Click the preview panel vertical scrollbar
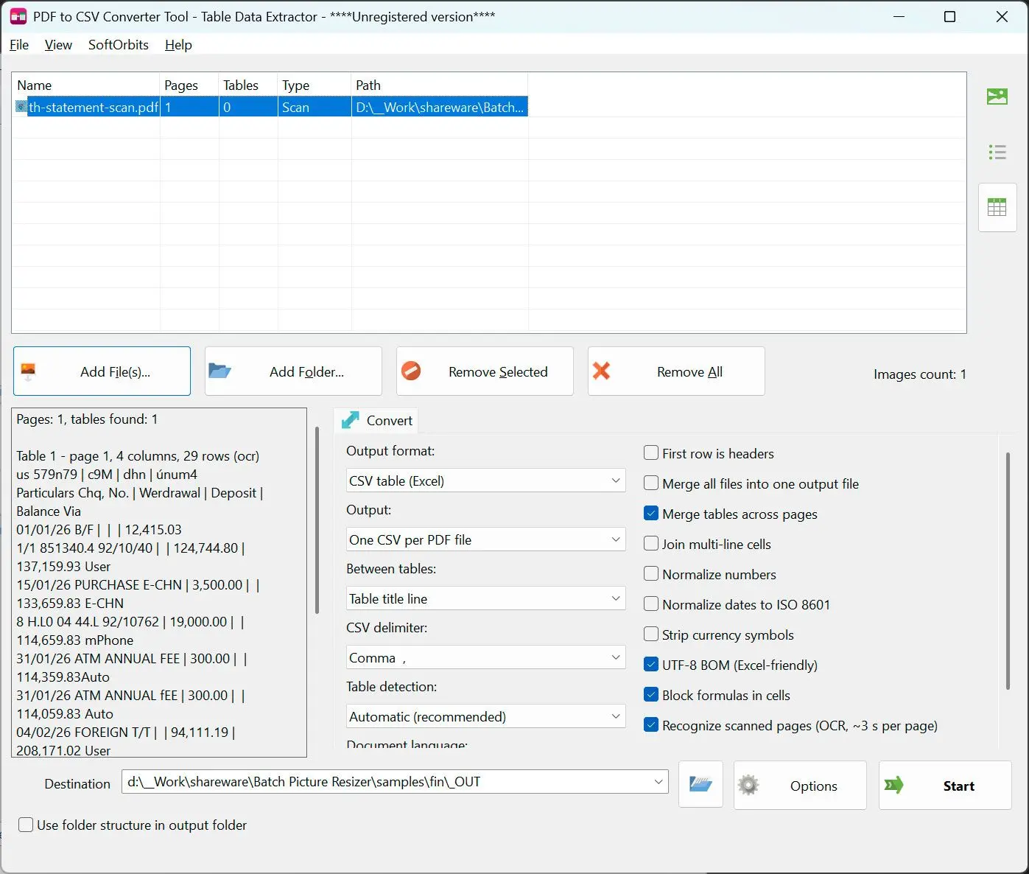This screenshot has width=1029, height=874. (x=317, y=520)
